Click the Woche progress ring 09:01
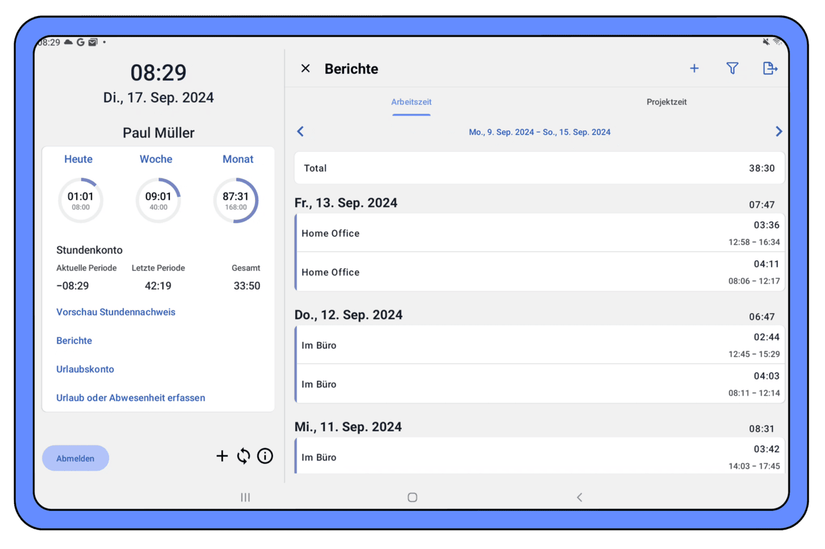Image resolution: width=825 pixels, height=549 pixels. [158, 200]
